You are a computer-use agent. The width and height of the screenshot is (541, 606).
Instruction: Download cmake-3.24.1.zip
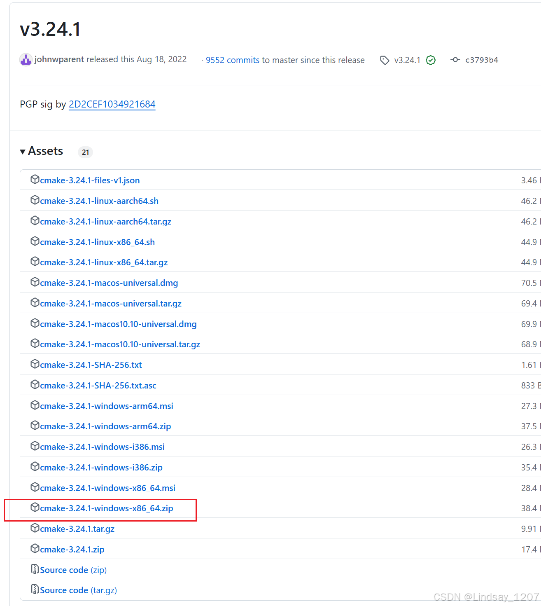[x=72, y=549]
